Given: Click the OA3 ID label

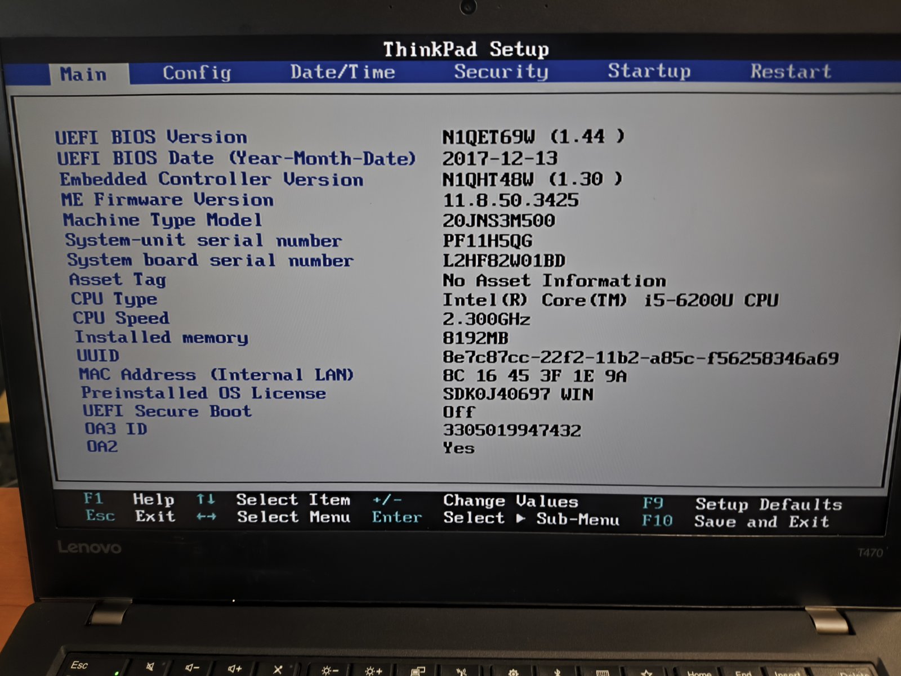Looking at the screenshot, I should pyautogui.click(x=116, y=429).
